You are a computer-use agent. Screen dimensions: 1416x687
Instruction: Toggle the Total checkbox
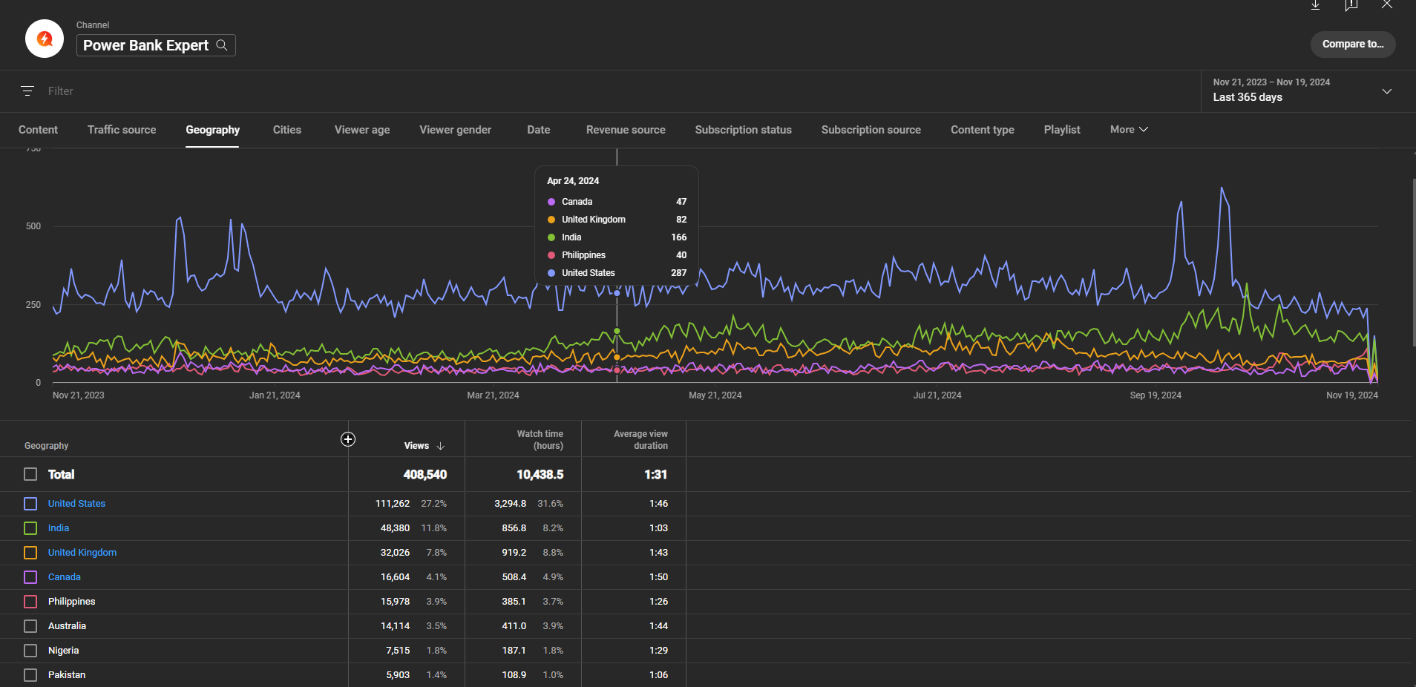[30, 474]
